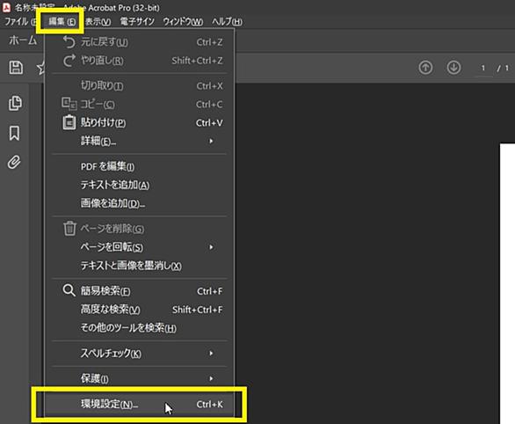Open the 編集 menu in menu bar
The height and width of the screenshot is (424, 515).
(62, 22)
